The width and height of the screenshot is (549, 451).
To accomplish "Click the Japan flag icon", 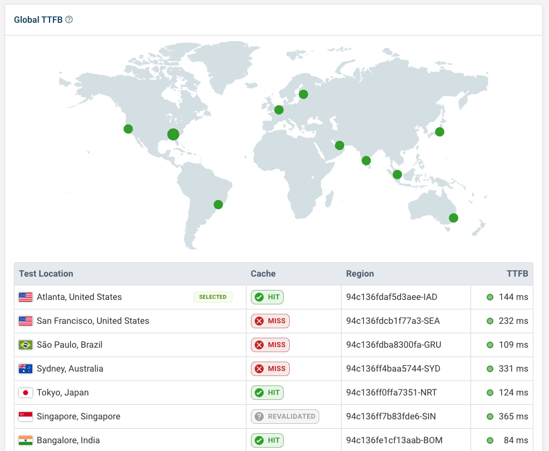I will 26,393.
